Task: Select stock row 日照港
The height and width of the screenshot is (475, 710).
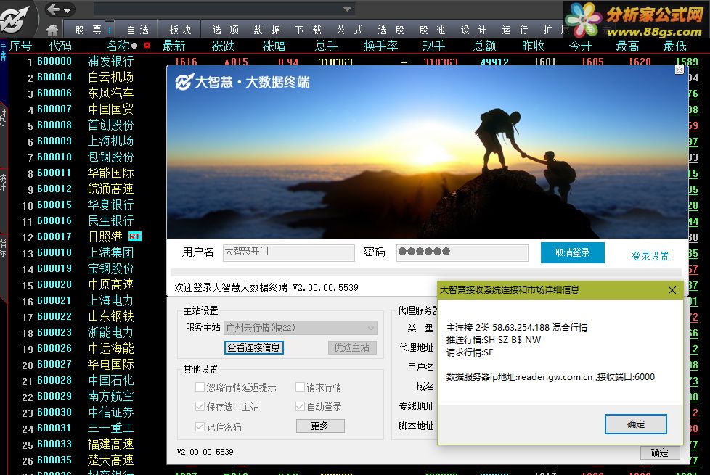Action: point(105,236)
